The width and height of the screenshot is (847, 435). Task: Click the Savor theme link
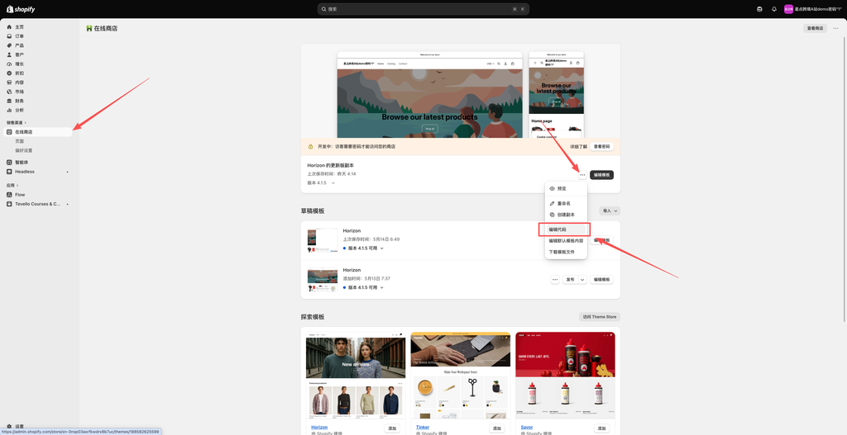coord(527,428)
